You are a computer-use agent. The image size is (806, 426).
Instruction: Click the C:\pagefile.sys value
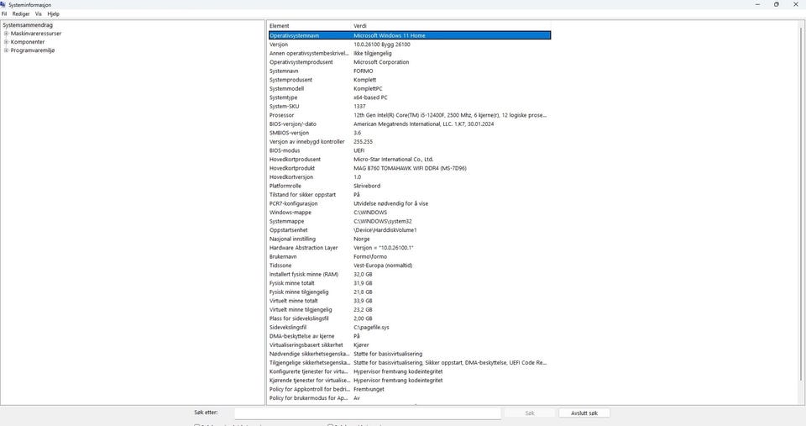371,327
